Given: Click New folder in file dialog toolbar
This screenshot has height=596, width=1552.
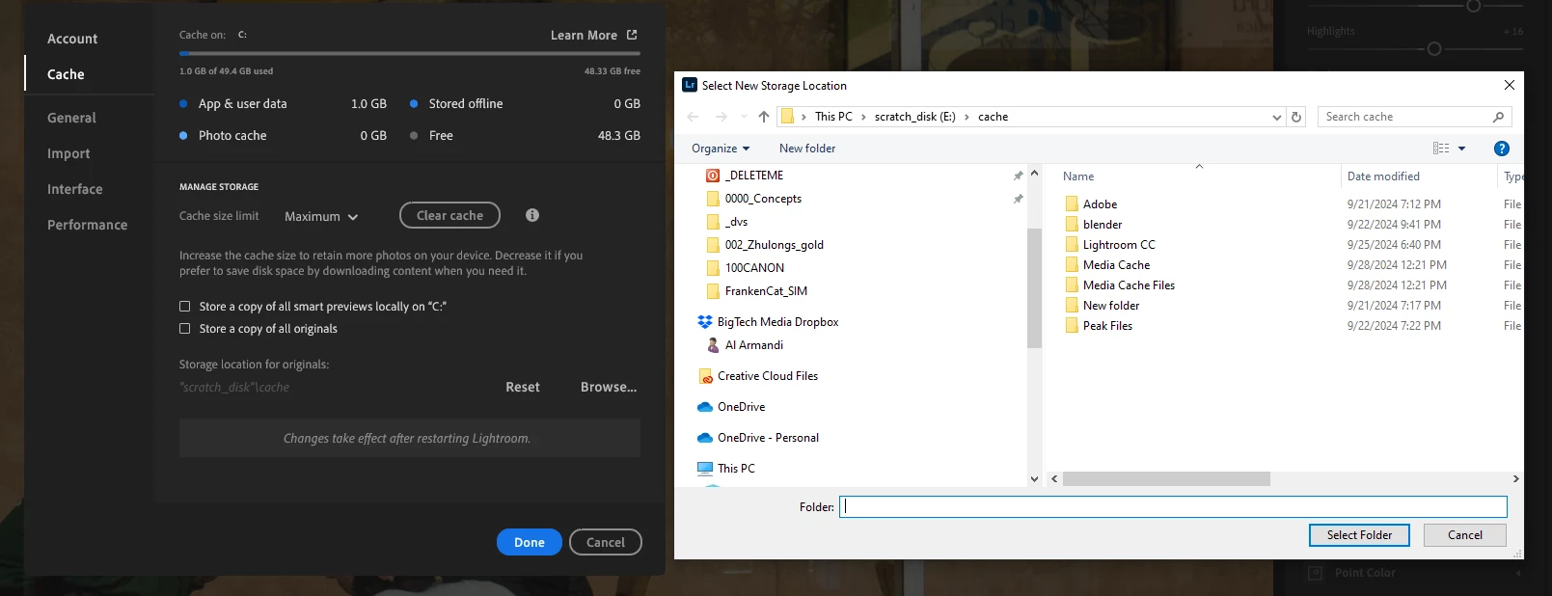Looking at the screenshot, I should coord(807,149).
